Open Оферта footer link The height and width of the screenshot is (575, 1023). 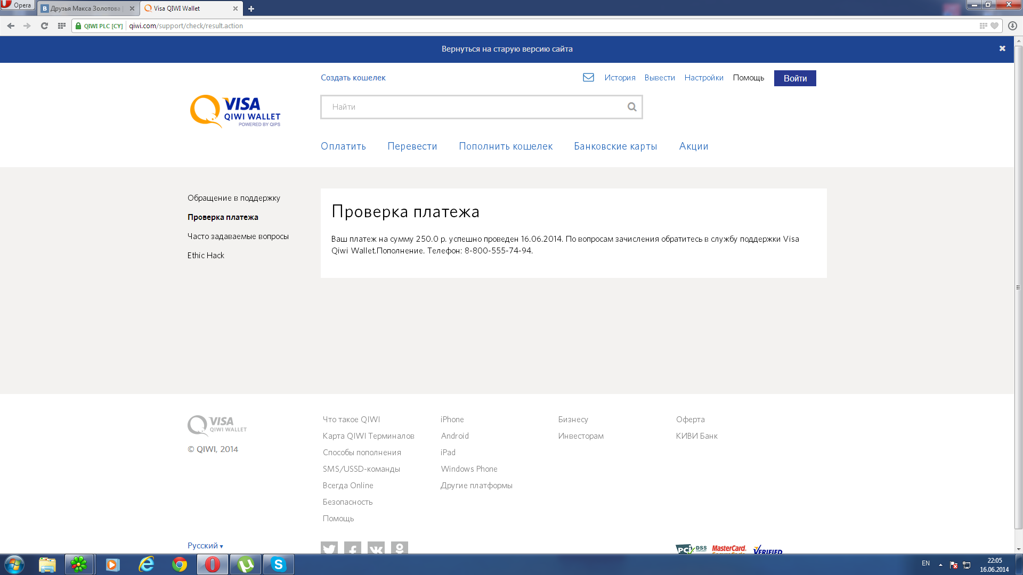tap(690, 420)
